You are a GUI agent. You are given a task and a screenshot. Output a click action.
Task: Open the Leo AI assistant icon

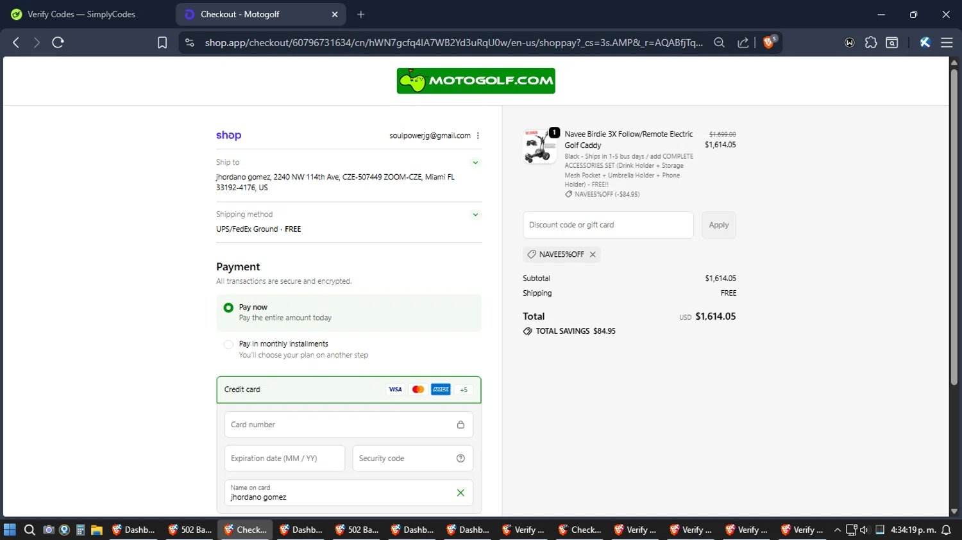(925, 42)
